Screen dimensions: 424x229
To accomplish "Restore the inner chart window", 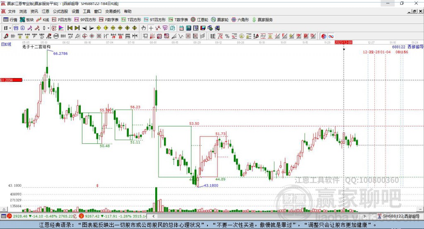I will pos(414,11).
